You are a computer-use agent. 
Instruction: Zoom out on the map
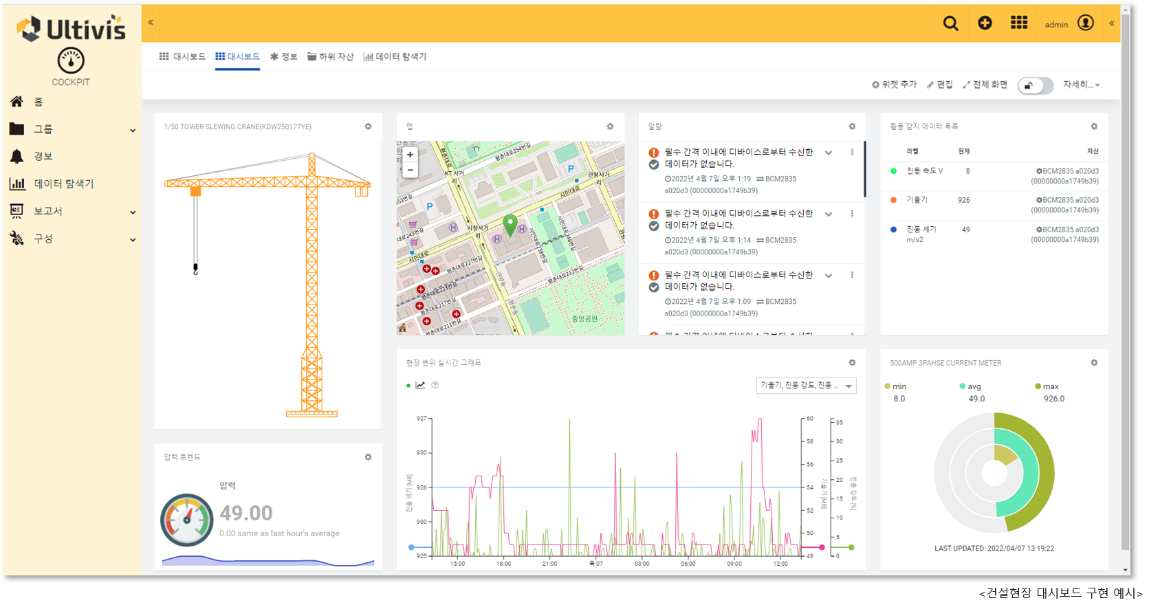click(x=410, y=170)
